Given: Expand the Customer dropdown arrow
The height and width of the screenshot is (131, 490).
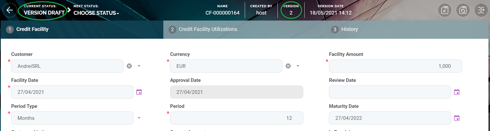Looking at the screenshot, I should click(x=139, y=66).
